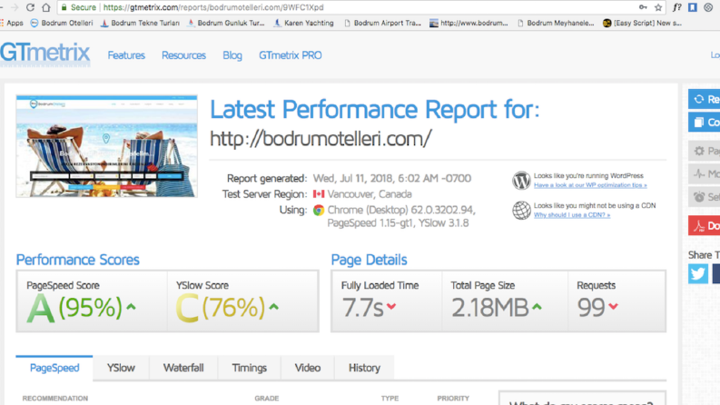Viewport: 720px width, 405px height.
Task: Open the Apps bookmarks shortcut
Action: (12, 23)
